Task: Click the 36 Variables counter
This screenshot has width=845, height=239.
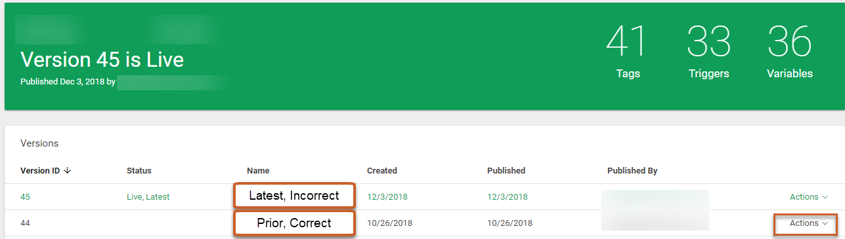Action: pos(789,50)
